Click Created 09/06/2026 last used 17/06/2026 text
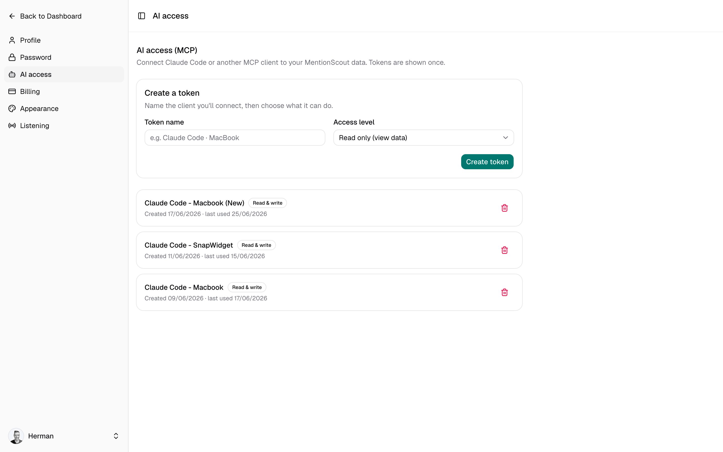The width and height of the screenshot is (723, 452). tap(206, 298)
